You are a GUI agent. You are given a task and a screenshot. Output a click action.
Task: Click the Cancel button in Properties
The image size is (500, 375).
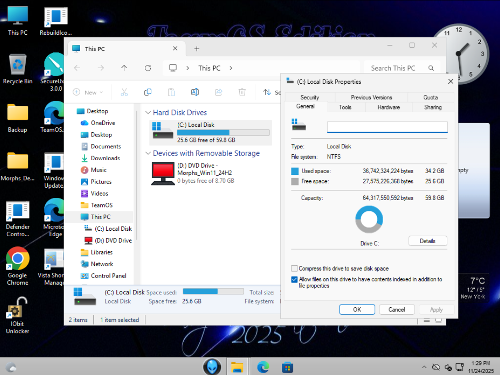click(x=396, y=310)
